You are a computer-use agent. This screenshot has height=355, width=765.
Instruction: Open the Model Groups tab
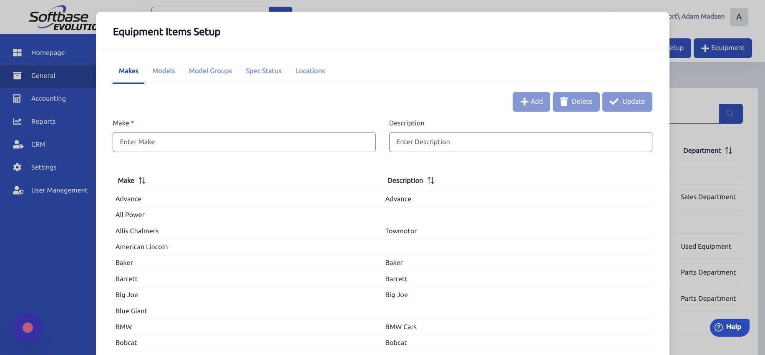tap(210, 71)
